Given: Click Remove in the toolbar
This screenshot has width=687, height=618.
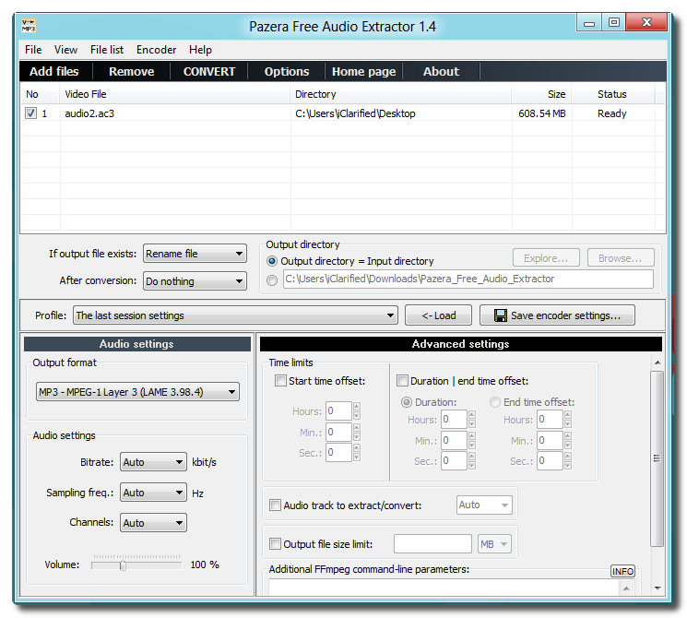Looking at the screenshot, I should point(132,71).
